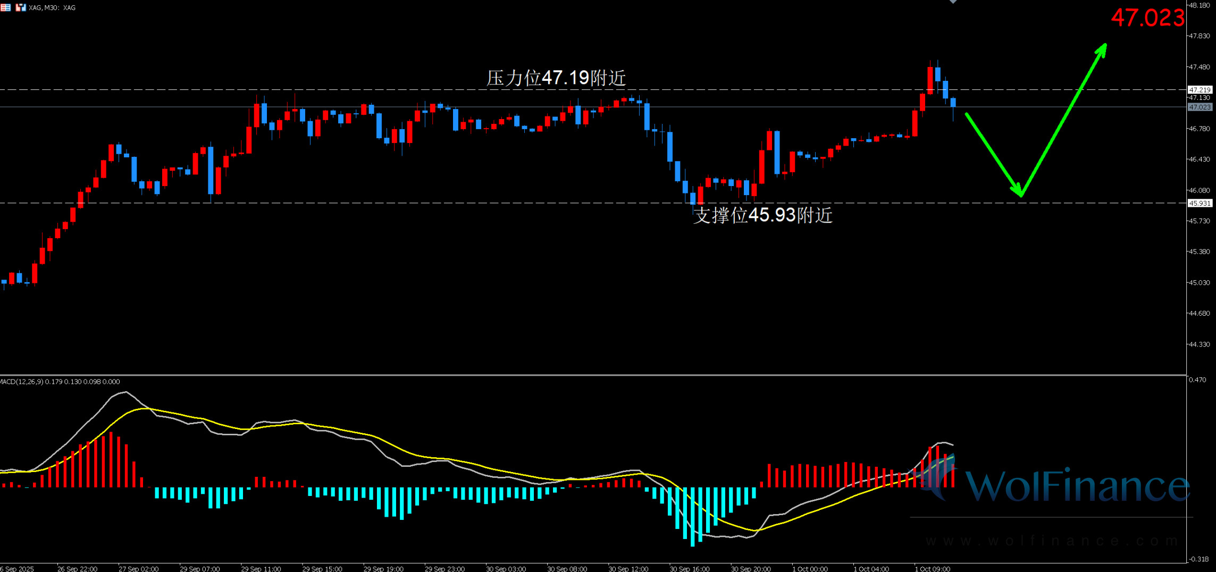Select the green V-shaped arrow drawing

pyautogui.click(x=1021, y=194)
